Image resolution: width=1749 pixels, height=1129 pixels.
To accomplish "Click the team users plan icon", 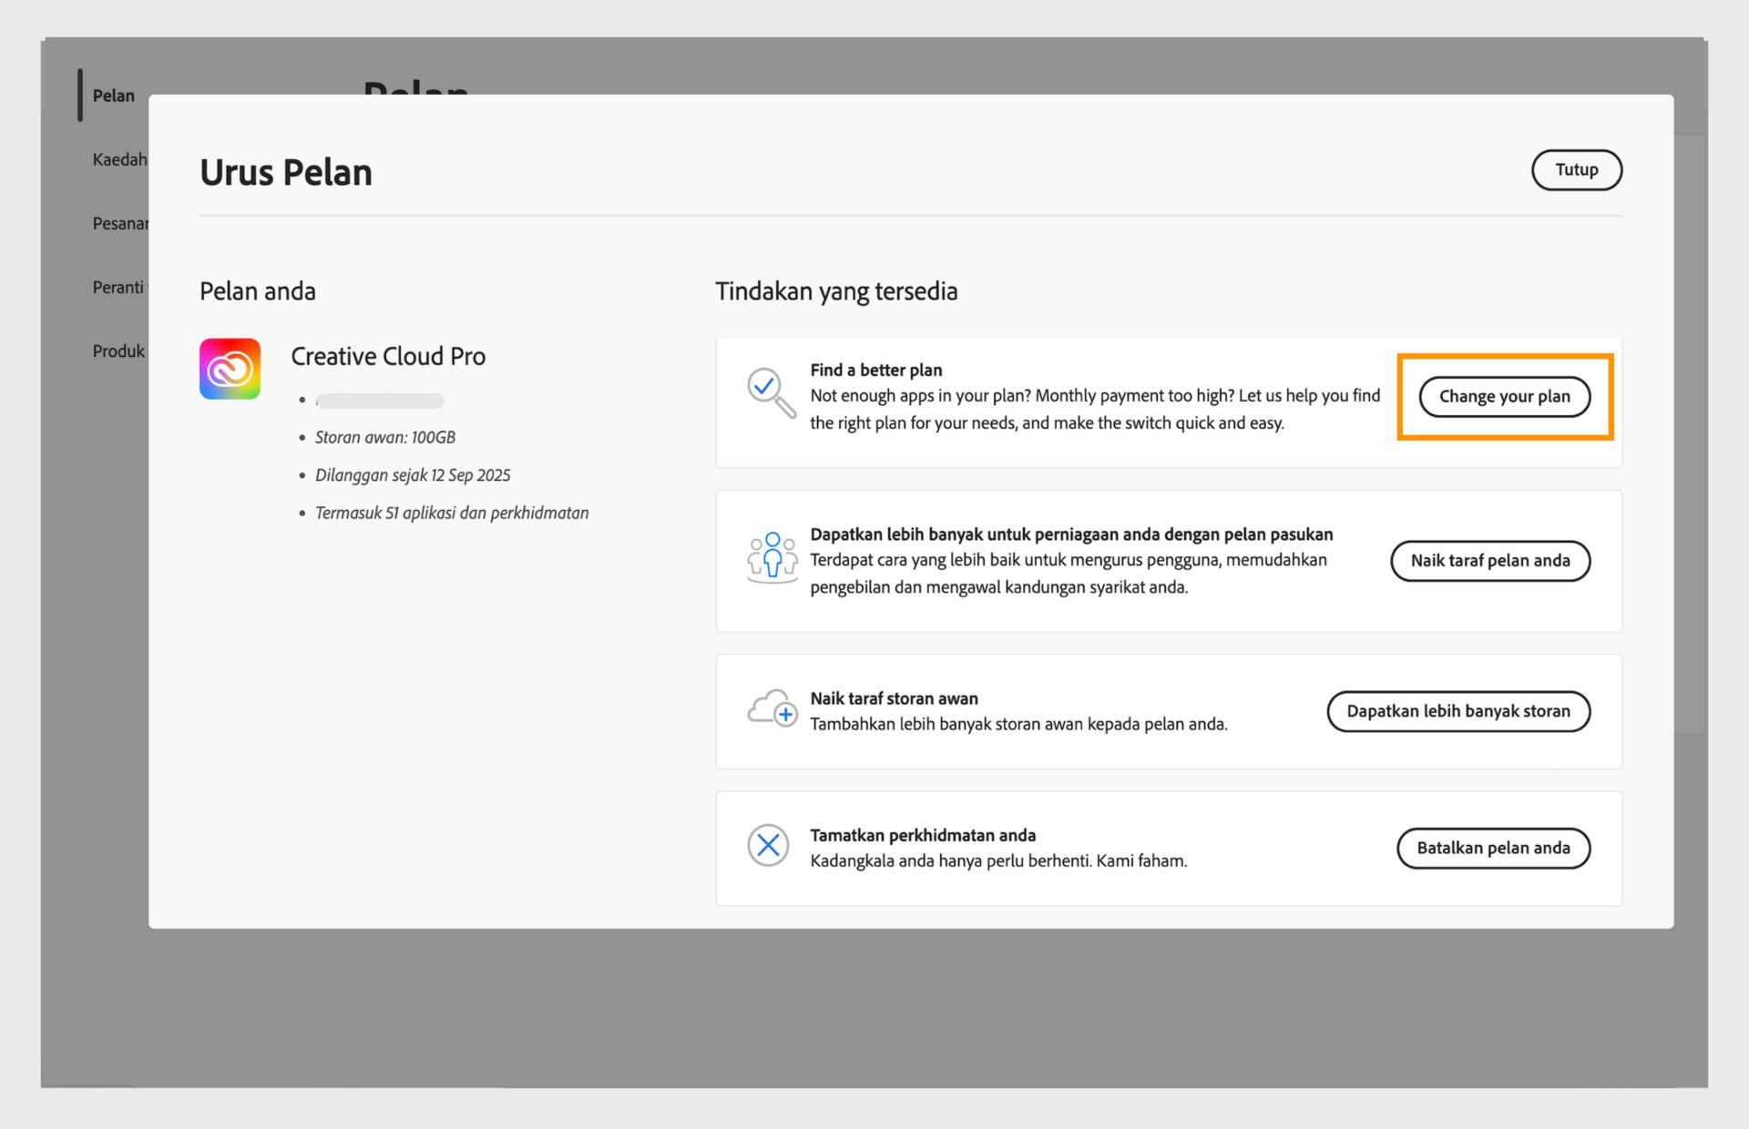I will 772,556.
